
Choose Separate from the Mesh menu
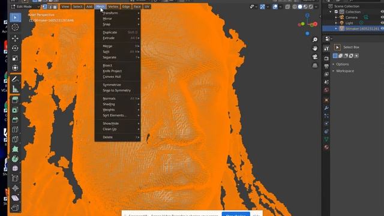[x=118, y=58]
